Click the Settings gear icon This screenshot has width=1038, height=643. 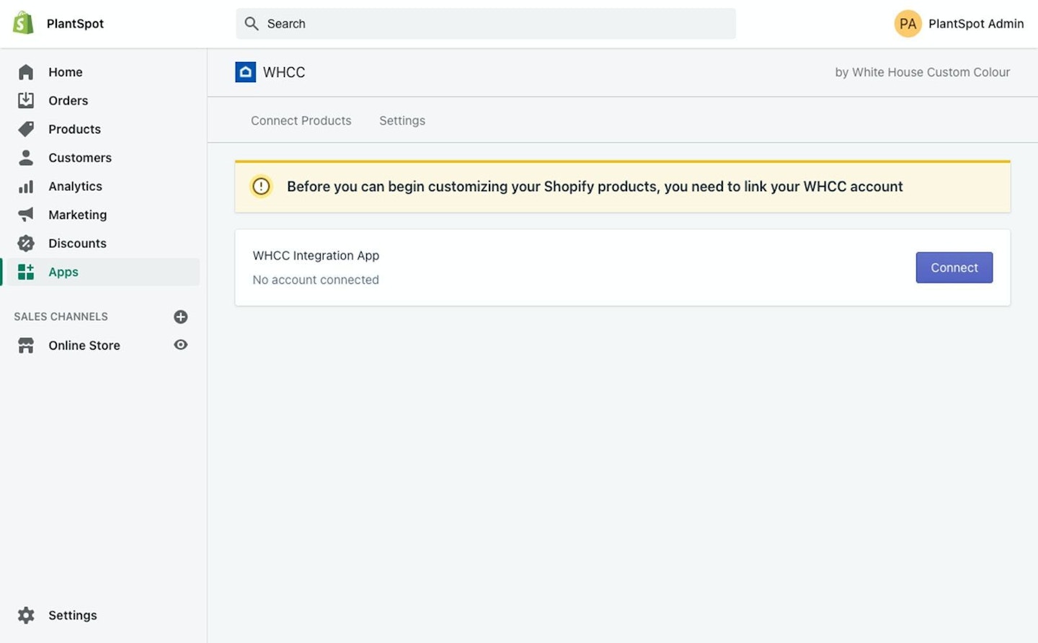tap(26, 615)
